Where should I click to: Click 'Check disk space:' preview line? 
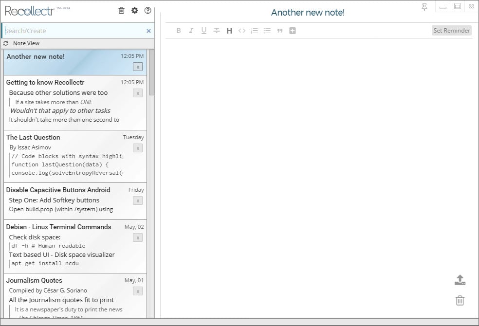[35, 237]
